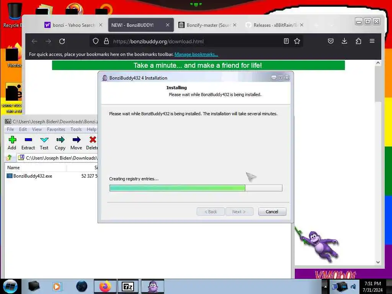Reload the Firefox page
392x294 pixels.
62,41
